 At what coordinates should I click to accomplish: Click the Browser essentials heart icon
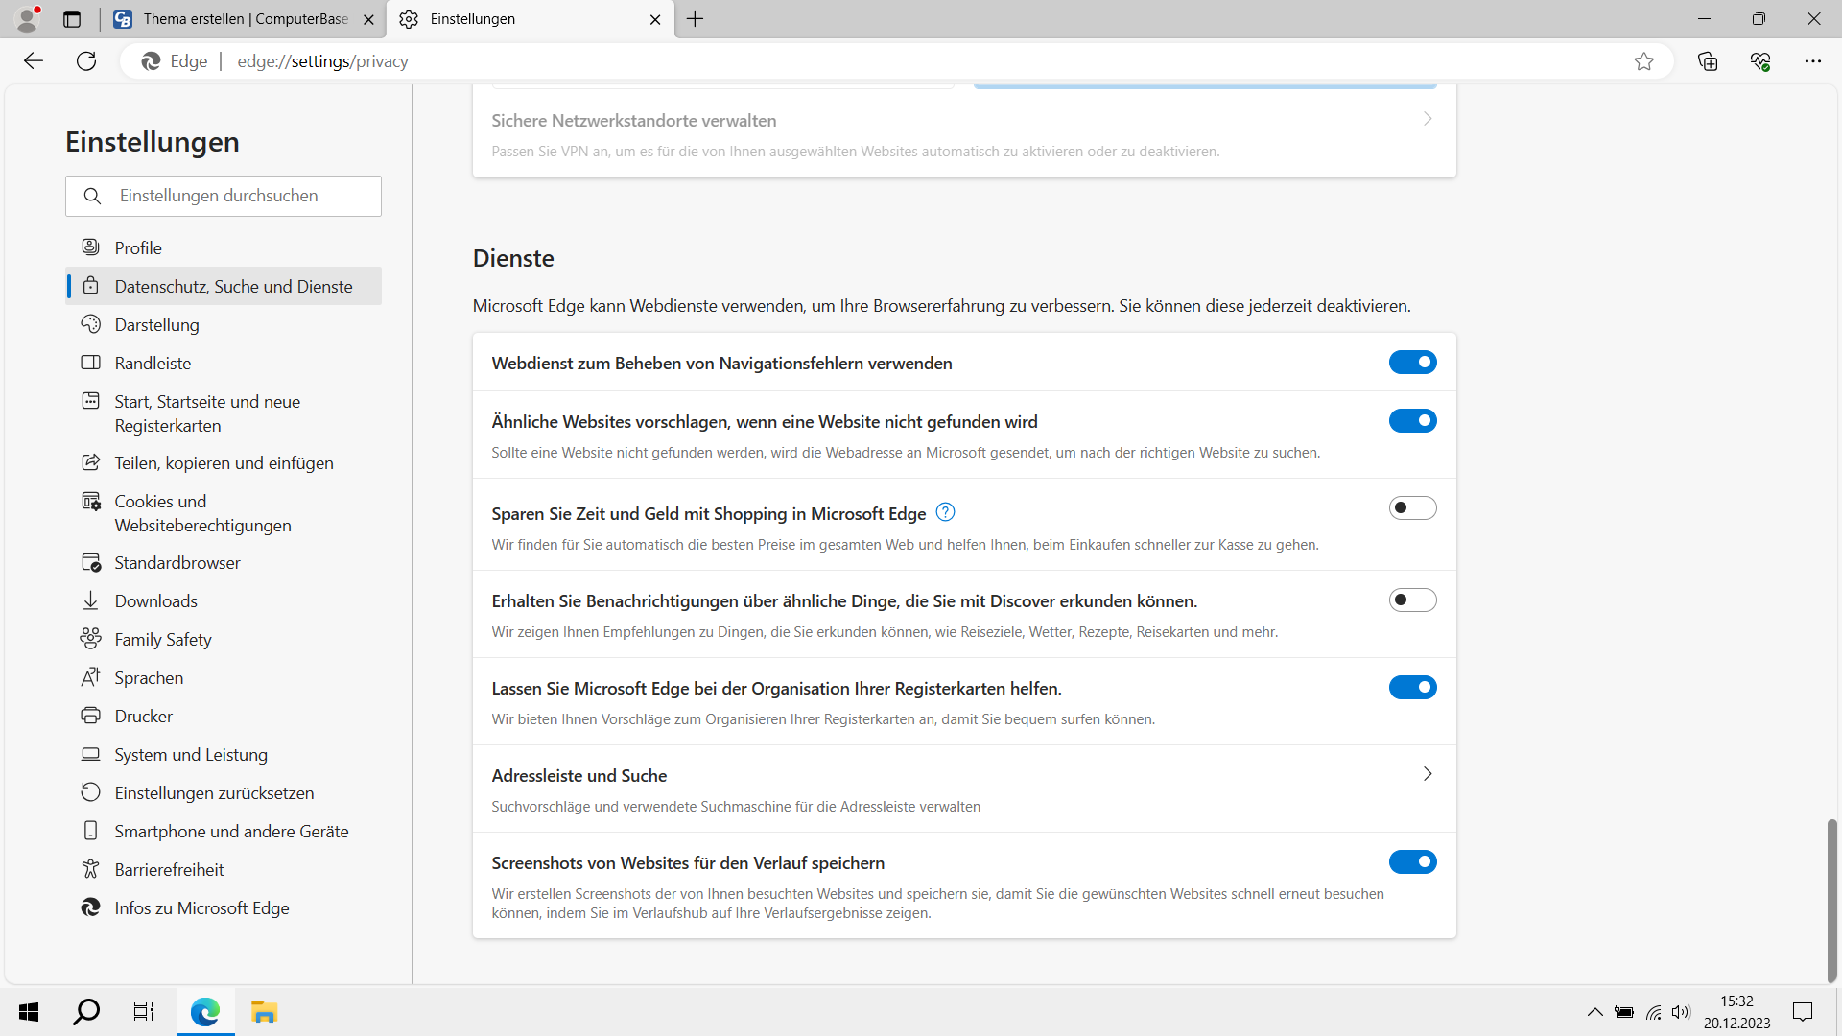coord(1759,61)
